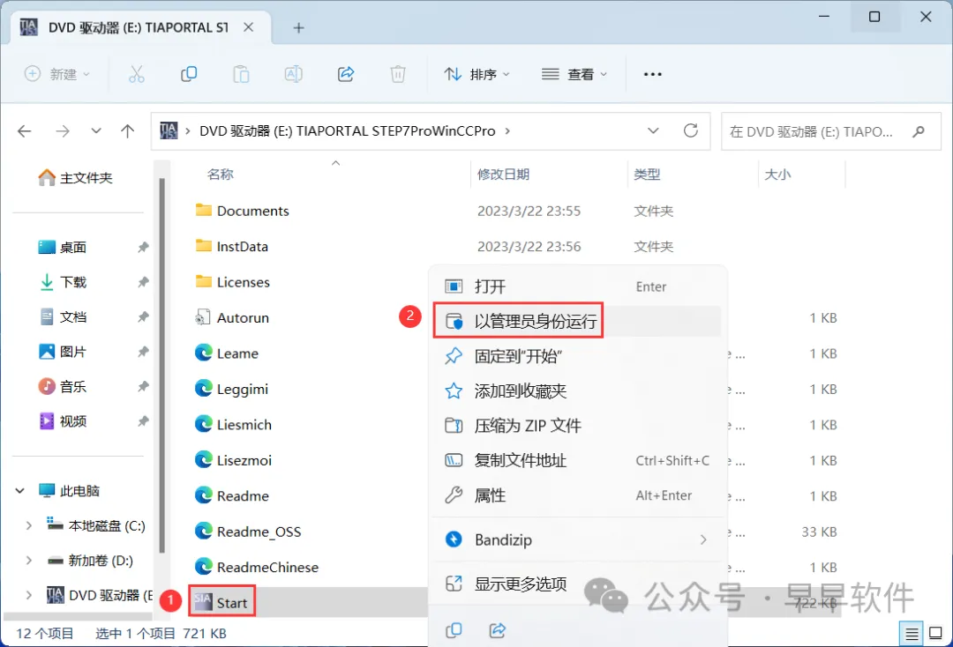This screenshot has height=647, width=953.
Task: Click the Paste clipboard icon in toolbar
Action: (x=241, y=74)
